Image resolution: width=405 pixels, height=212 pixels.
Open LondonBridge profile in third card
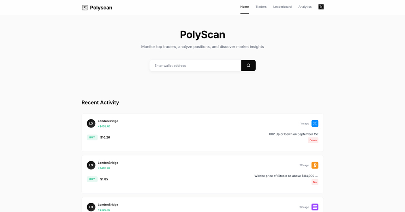(108, 205)
